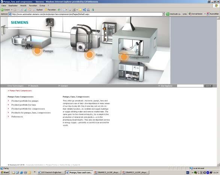
Task: Open the Ansicht menu
Action: [23, 6]
